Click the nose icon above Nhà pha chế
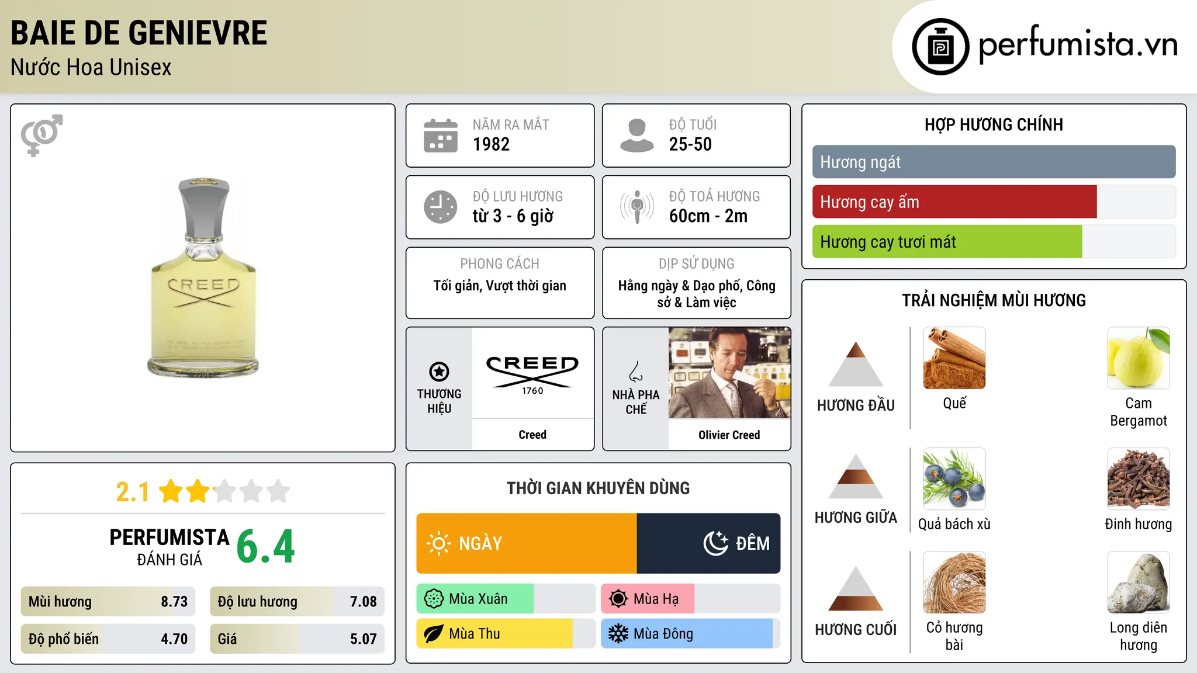The image size is (1197, 673). tap(636, 372)
